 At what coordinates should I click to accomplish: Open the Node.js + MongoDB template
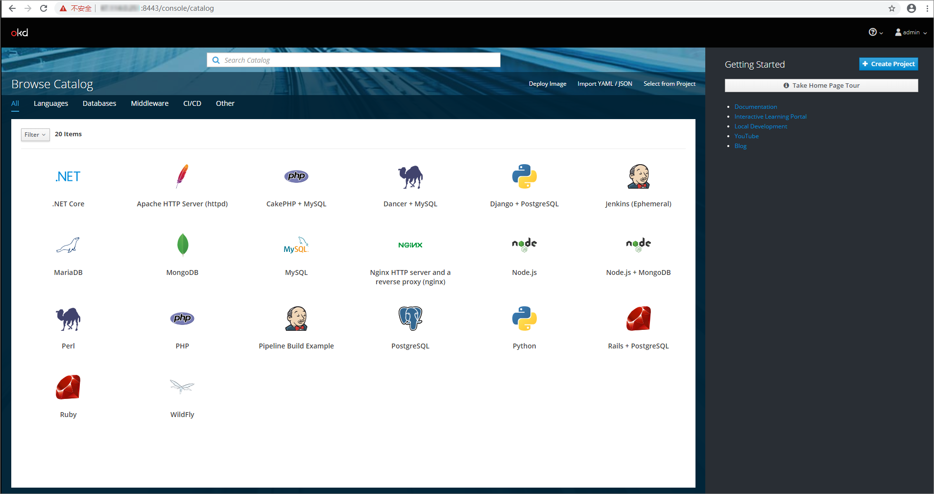pos(638,254)
